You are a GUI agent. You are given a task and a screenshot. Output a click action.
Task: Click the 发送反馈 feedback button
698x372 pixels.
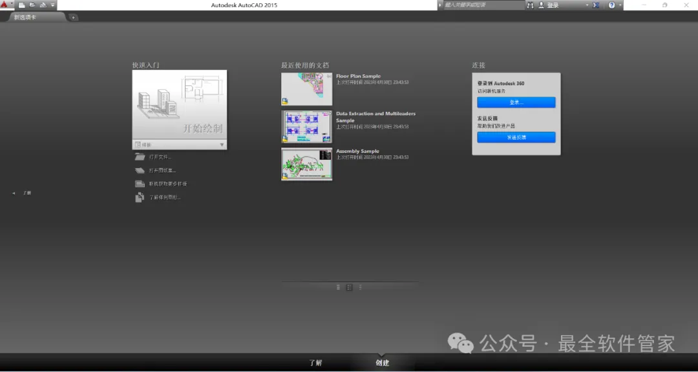516,137
